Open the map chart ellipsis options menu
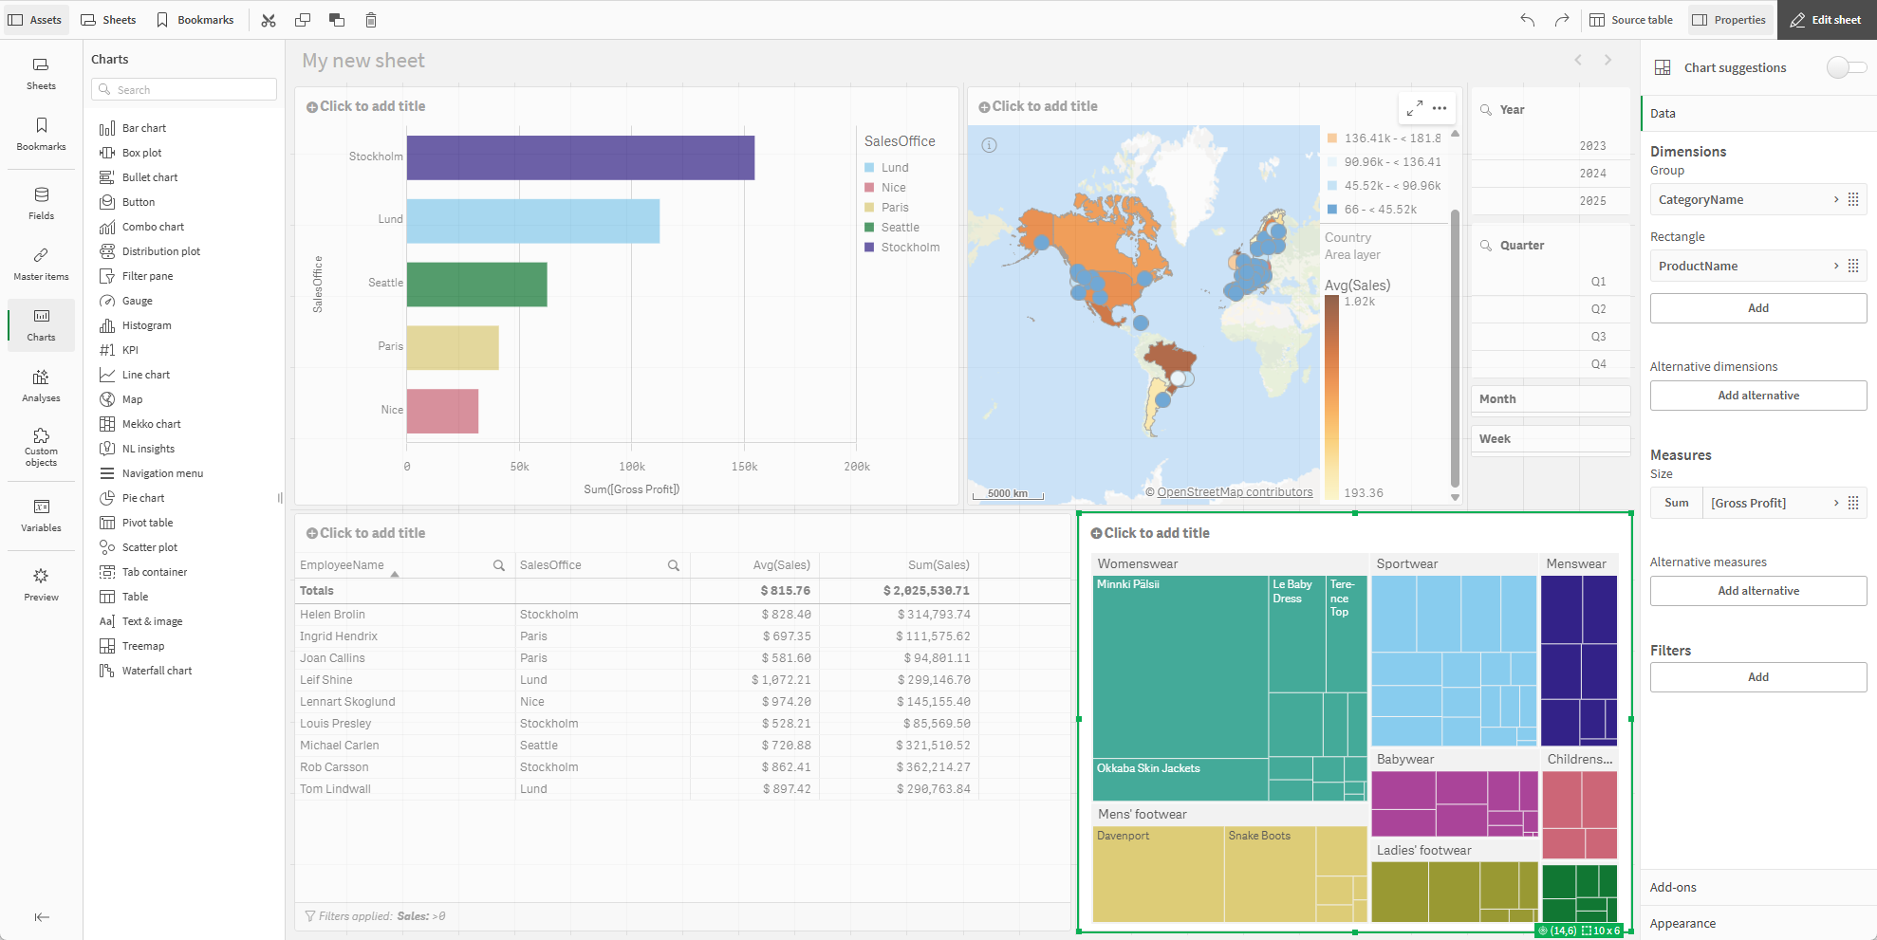This screenshot has width=1877, height=940. click(1440, 108)
